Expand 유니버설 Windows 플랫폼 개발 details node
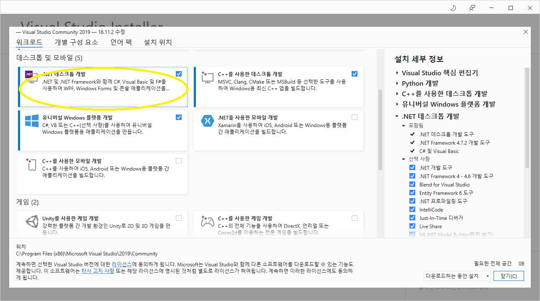The height and width of the screenshot is (301, 540). pos(397,104)
